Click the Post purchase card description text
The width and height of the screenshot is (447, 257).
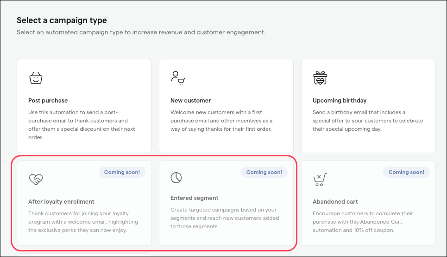[x=82, y=125]
